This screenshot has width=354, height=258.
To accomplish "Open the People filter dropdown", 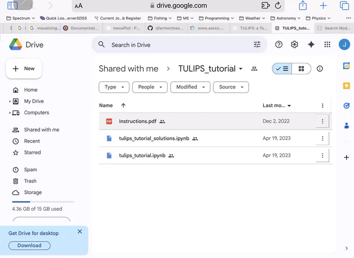I will [150, 87].
